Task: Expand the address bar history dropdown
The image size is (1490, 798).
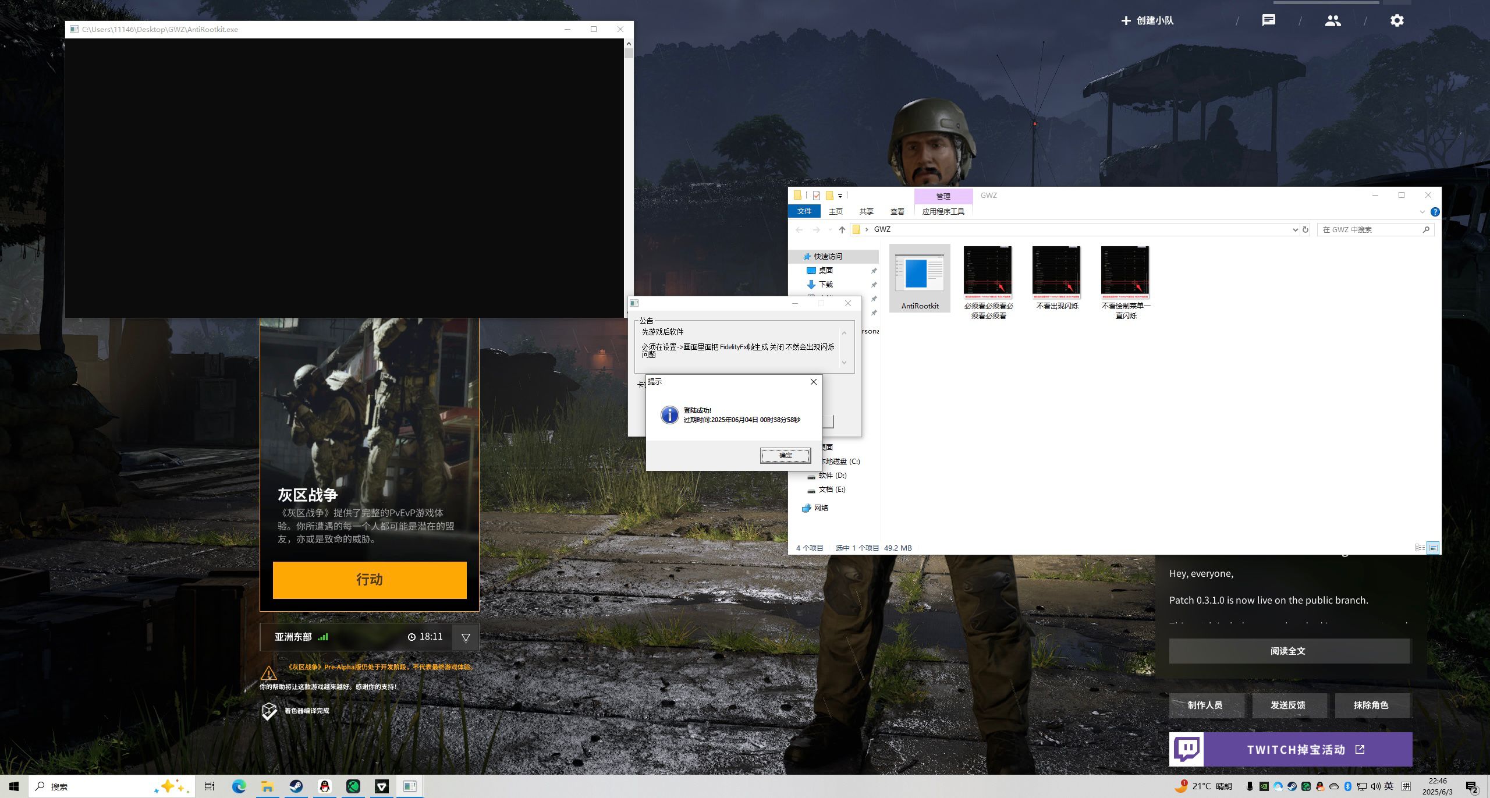Action: click(1295, 229)
